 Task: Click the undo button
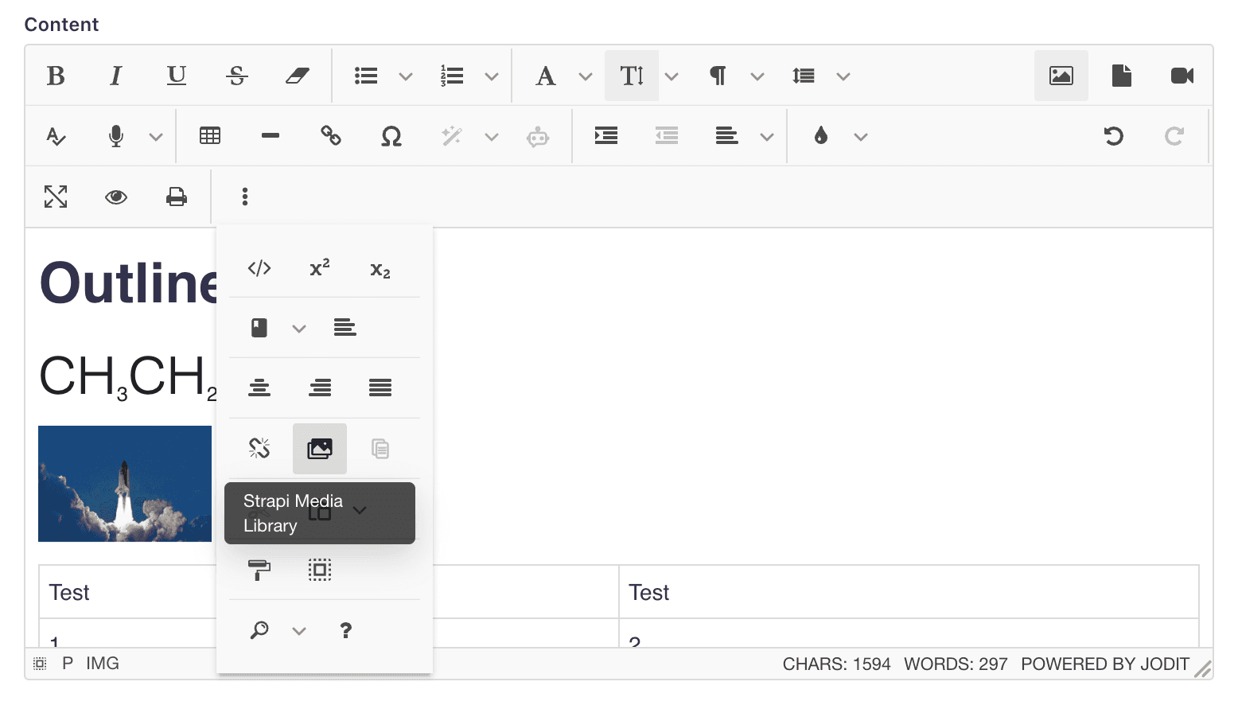[1114, 136]
